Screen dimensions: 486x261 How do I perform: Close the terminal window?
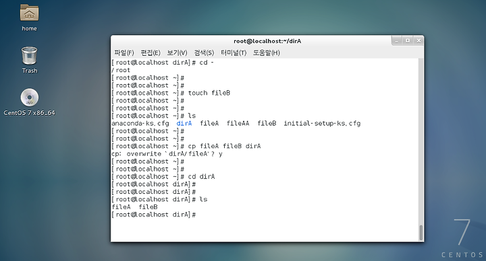point(418,41)
